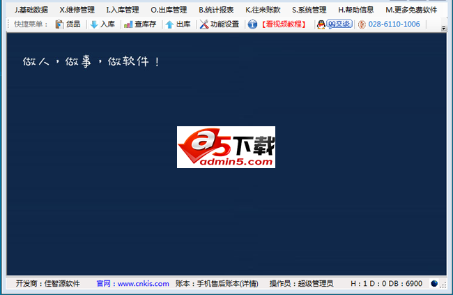Click the status bar resize grip
The width and height of the screenshot is (453, 295).
coord(443,285)
